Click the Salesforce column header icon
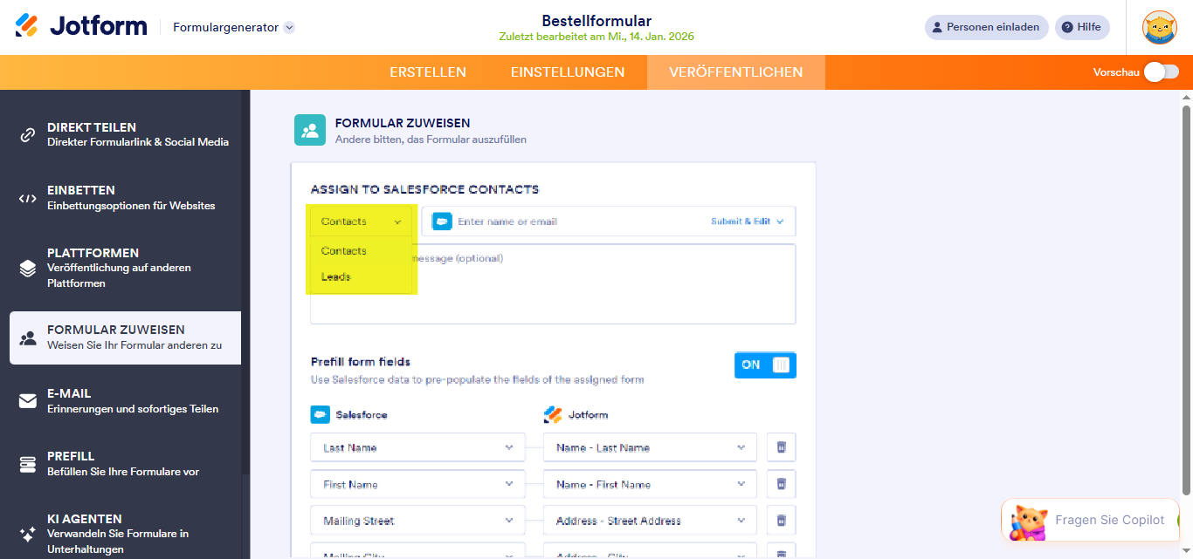The height and width of the screenshot is (559, 1193). 320,415
